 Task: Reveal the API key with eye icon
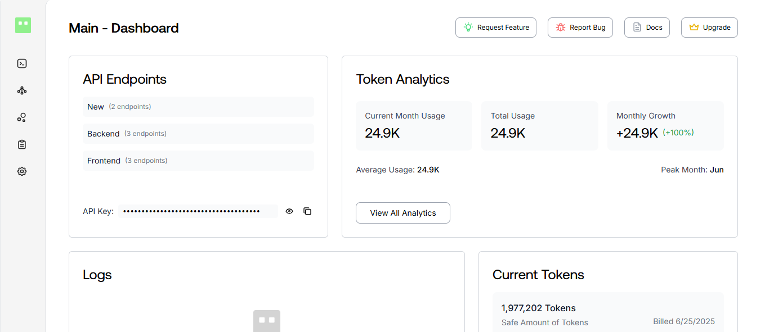point(289,211)
